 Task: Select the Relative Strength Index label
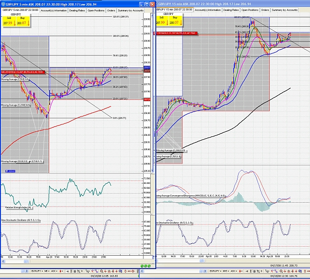(x=18, y=207)
